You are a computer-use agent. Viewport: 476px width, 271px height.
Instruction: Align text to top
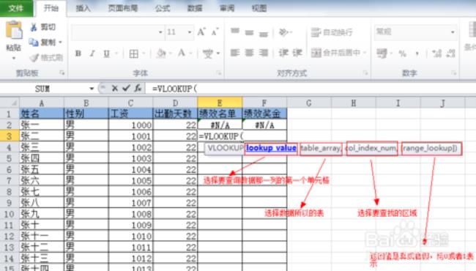coord(235,31)
